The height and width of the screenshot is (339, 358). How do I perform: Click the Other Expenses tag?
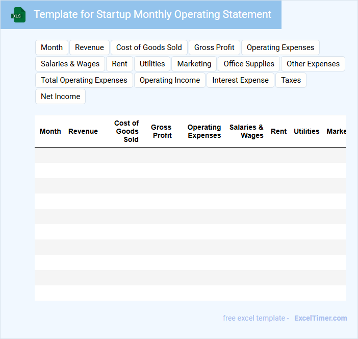tap(313, 64)
